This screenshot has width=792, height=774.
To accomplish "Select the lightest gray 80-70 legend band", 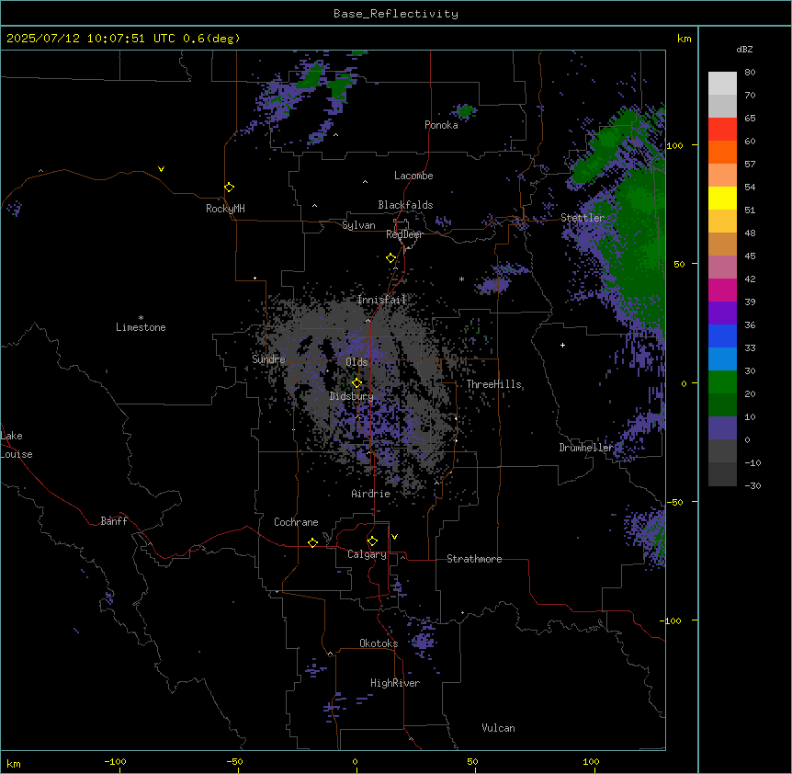I will coord(722,84).
